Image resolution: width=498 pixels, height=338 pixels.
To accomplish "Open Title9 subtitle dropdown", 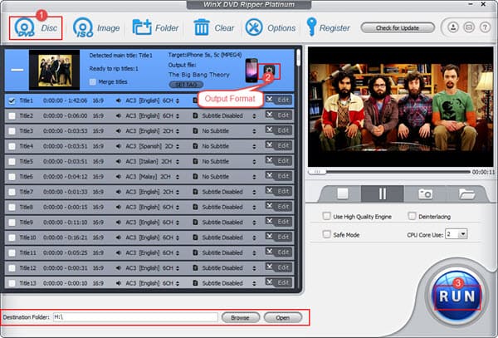I will tap(254, 223).
